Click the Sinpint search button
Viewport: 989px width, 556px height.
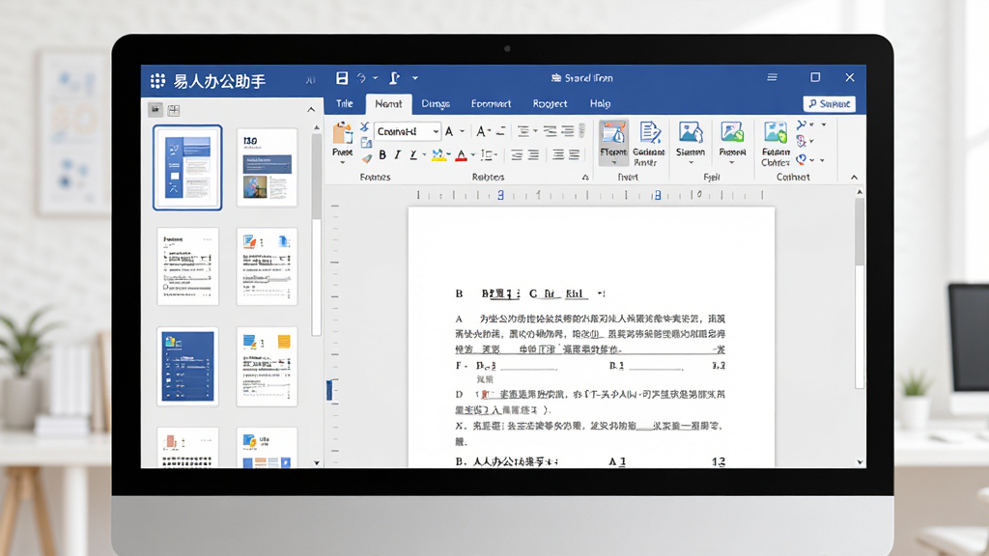pyautogui.click(x=830, y=103)
